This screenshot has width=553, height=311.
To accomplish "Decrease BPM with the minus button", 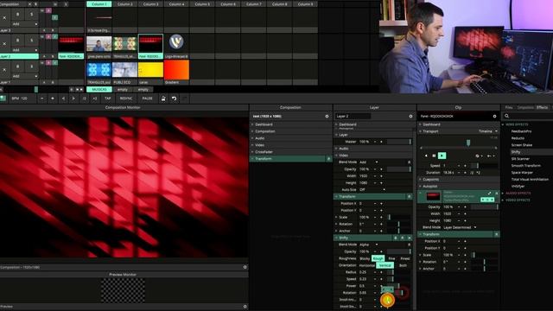I will [42, 98].
